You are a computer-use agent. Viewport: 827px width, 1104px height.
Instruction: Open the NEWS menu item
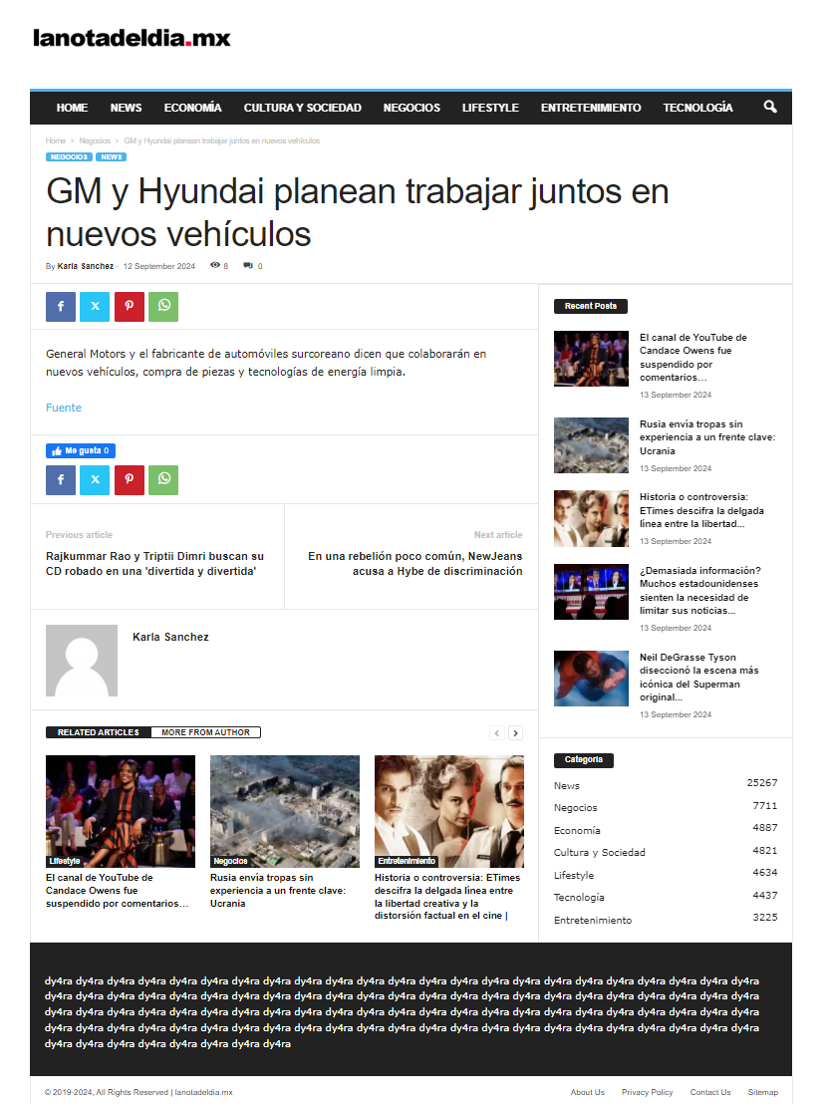[x=126, y=108]
